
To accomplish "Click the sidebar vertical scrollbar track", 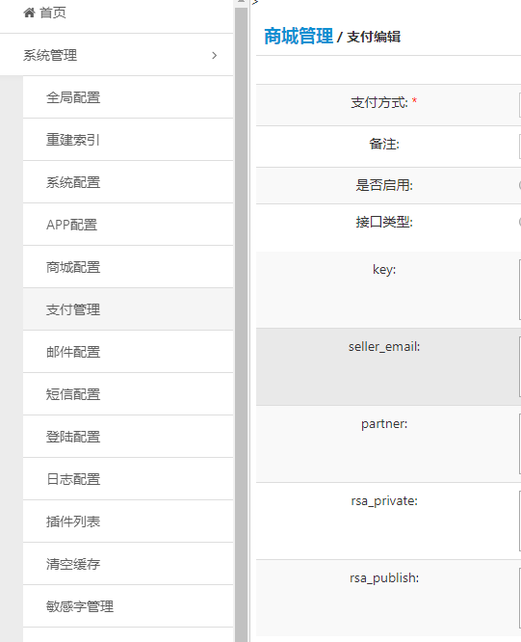I will click(242, 324).
